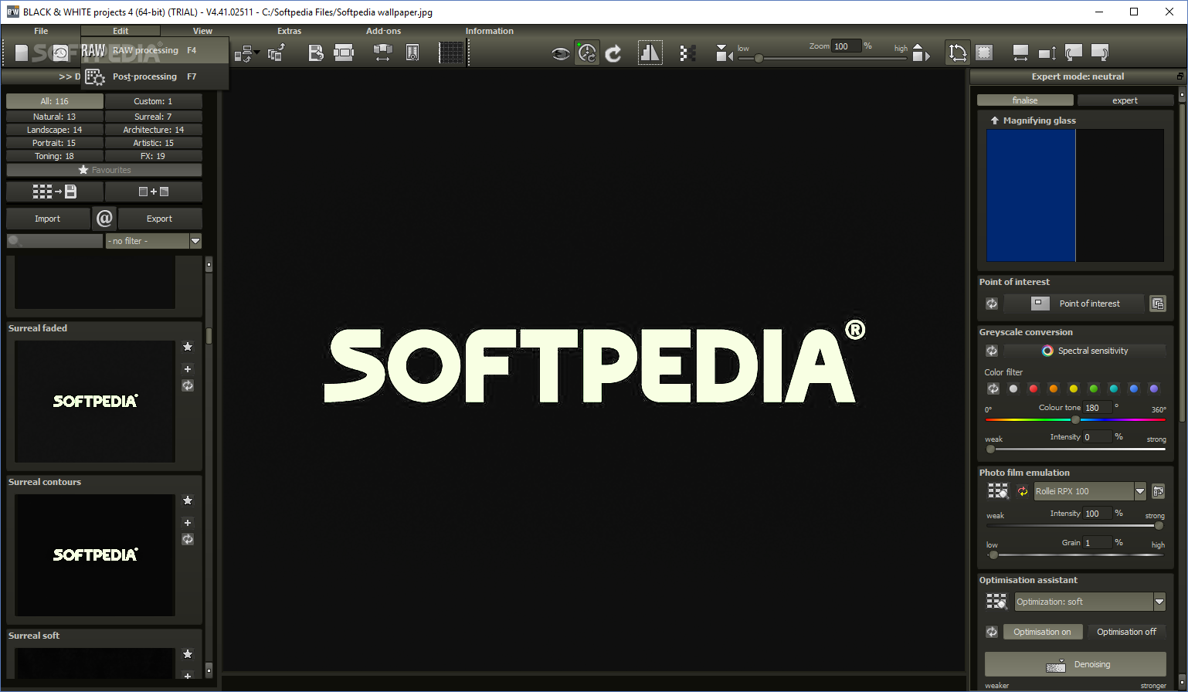Toggle the eye preview icon in toolbar
Viewport: 1188px width, 692px height.
(x=561, y=53)
